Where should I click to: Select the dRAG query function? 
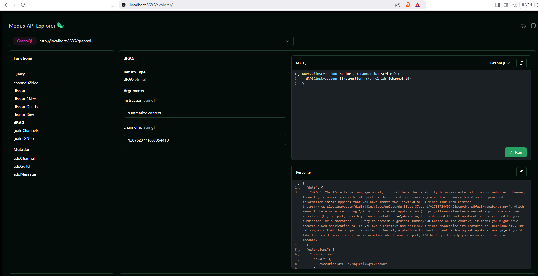tap(19, 123)
